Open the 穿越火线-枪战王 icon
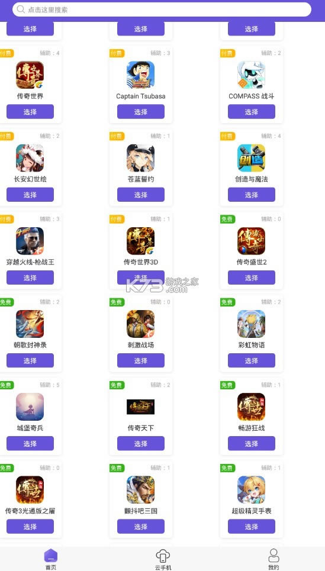This screenshot has height=571, width=325. 30,241
